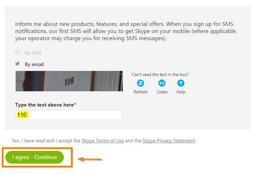264x175 pixels.
Task: Enable the By SMS checkbox
Action: (x=17, y=52)
